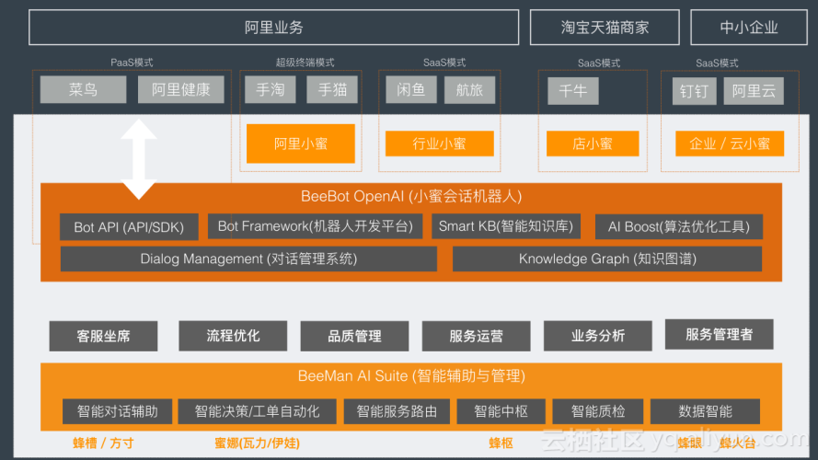The height and width of the screenshot is (460, 818).
Task: Click the orange 阿里小蜜 block
Action: coord(301,144)
